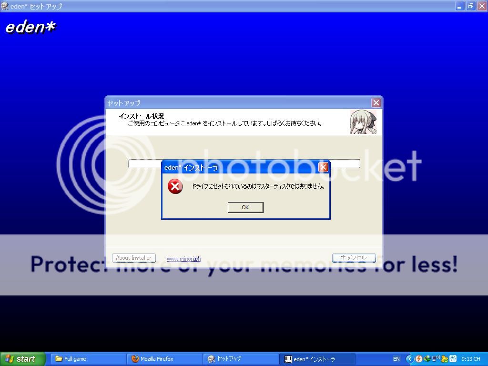Select セットアップ taskbar button
The image size is (488, 366).
(241, 359)
